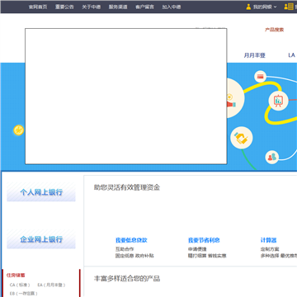Open 服务渠道 in the top navigation
Viewport: 297px width, 297px height.
118,7
